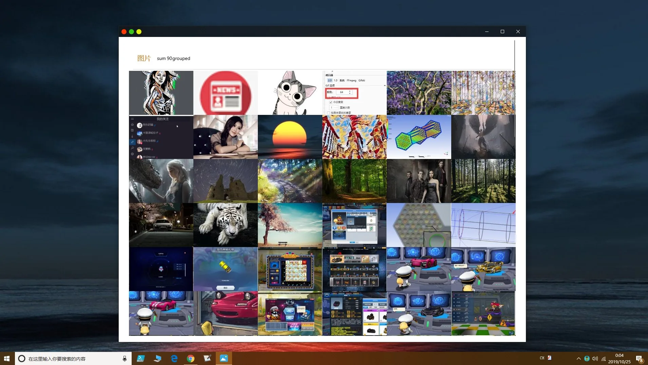This screenshot has width=648, height=365.
Task: Open the purple blossom tree thumbnail
Action: pos(419,93)
